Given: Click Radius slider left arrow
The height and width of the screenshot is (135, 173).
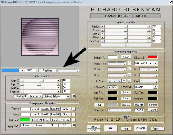Looking at the screenshot, I should coord(103,26).
